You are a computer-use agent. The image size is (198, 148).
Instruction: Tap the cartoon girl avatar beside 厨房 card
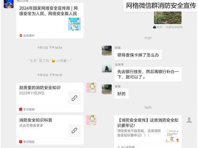91,88
